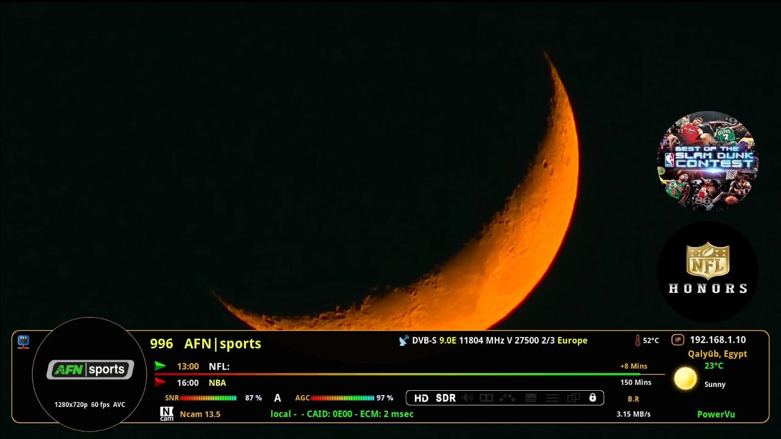Click the thermometer temperature icon

638,340
